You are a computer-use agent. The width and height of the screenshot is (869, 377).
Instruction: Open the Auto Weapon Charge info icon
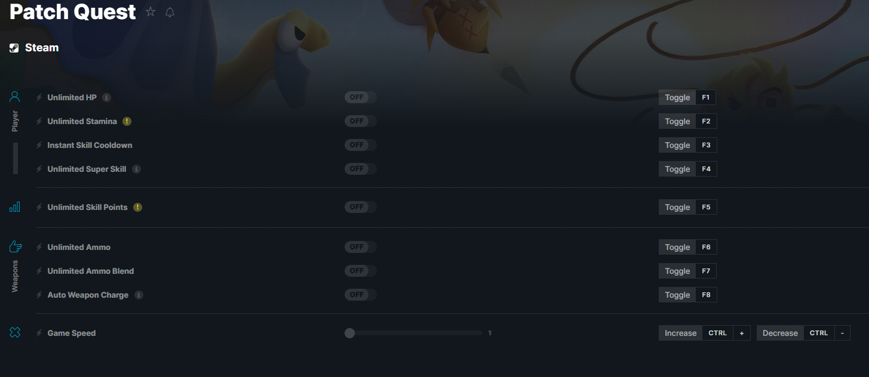139,295
